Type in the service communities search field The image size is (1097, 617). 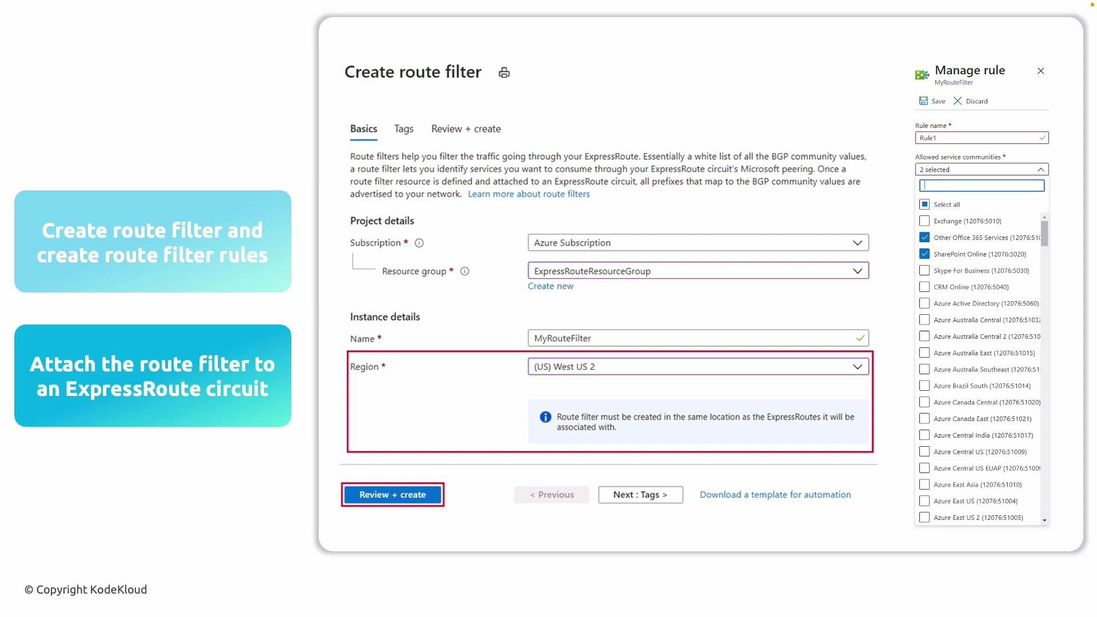981,185
